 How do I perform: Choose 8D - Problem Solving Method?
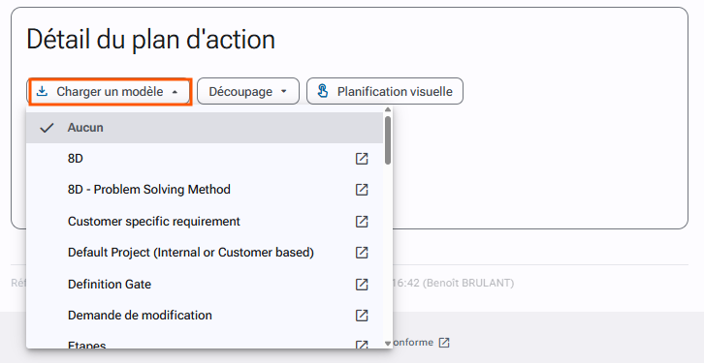coord(205,190)
